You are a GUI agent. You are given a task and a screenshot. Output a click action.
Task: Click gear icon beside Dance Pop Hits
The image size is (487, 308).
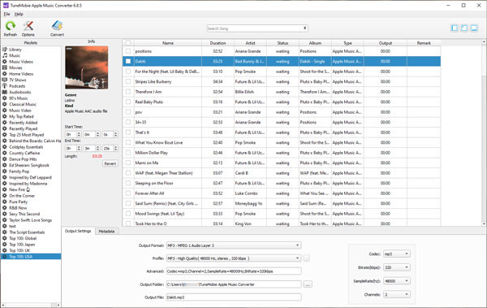5,159
